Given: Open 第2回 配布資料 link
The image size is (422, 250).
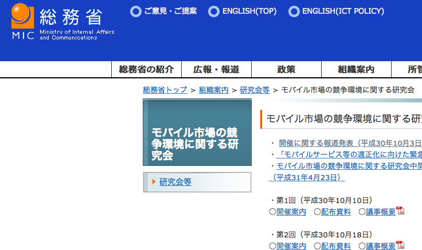Looking at the screenshot, I should click(336, 246).
